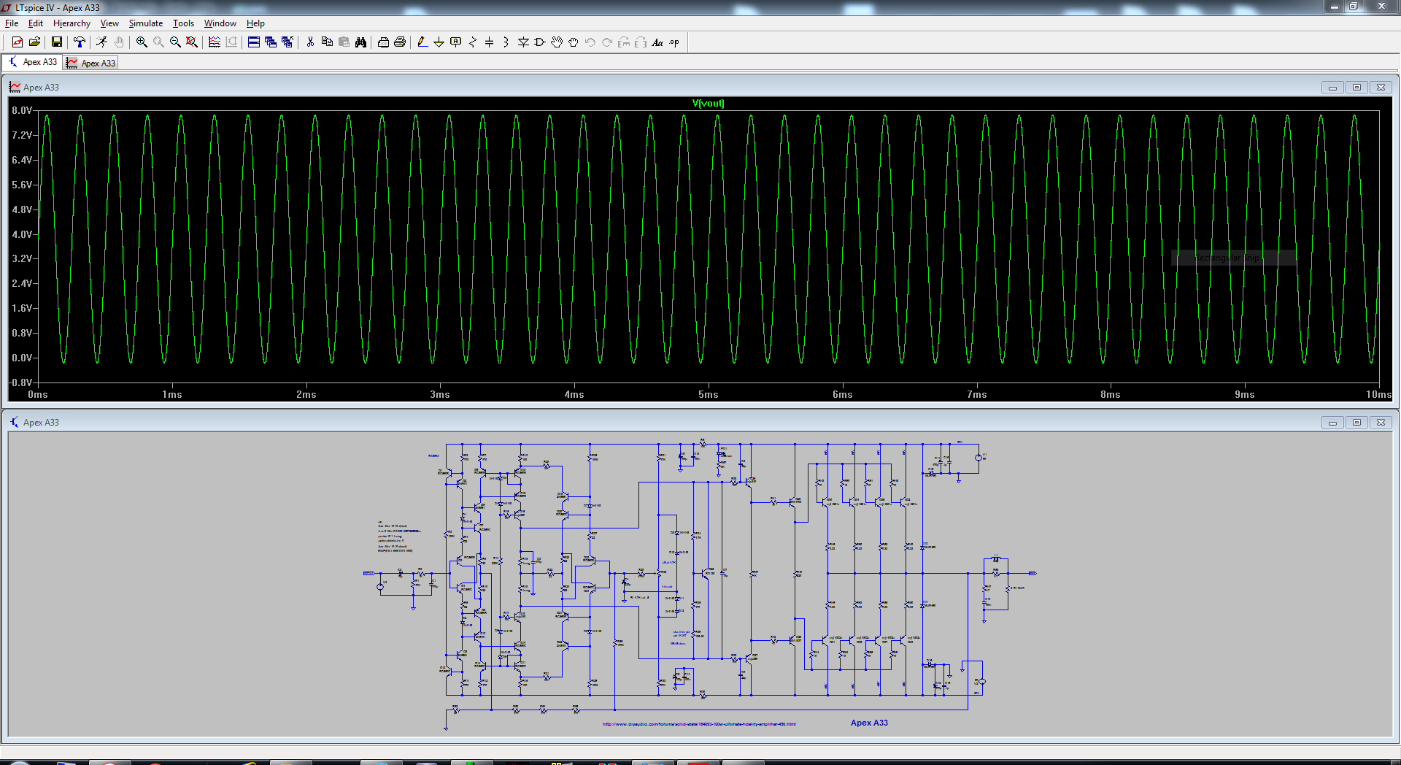Screen dimensions: 1401x765
Task: Switch to the Apex A33 waveform tab
Action: tap(90, 63)
